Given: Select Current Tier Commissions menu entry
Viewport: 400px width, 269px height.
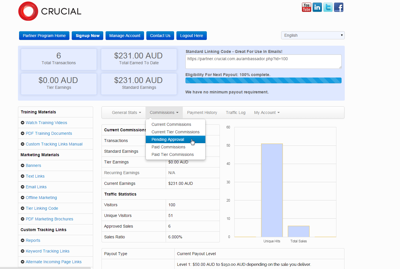Looking at the screenshot, I should [176, 132].
